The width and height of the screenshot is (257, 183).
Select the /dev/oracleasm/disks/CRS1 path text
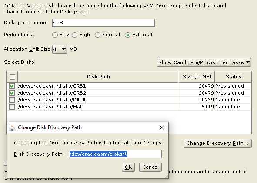tap(52, 86)
